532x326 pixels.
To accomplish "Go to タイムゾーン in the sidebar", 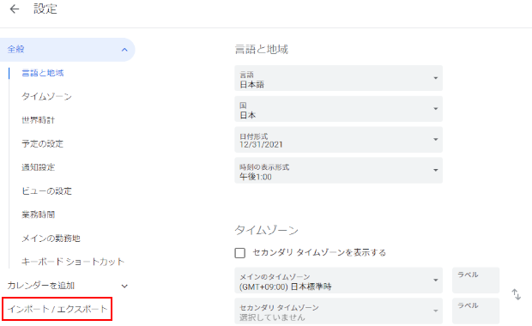I will click(x=46, y=96).
